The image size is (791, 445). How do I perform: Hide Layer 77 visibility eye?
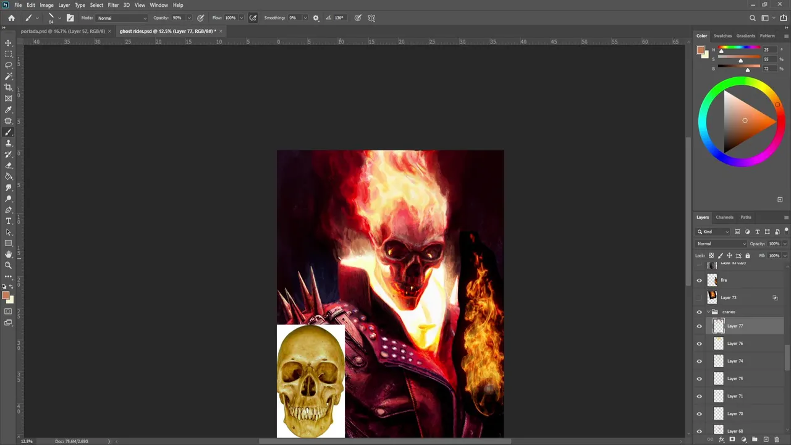click(700, 326)
